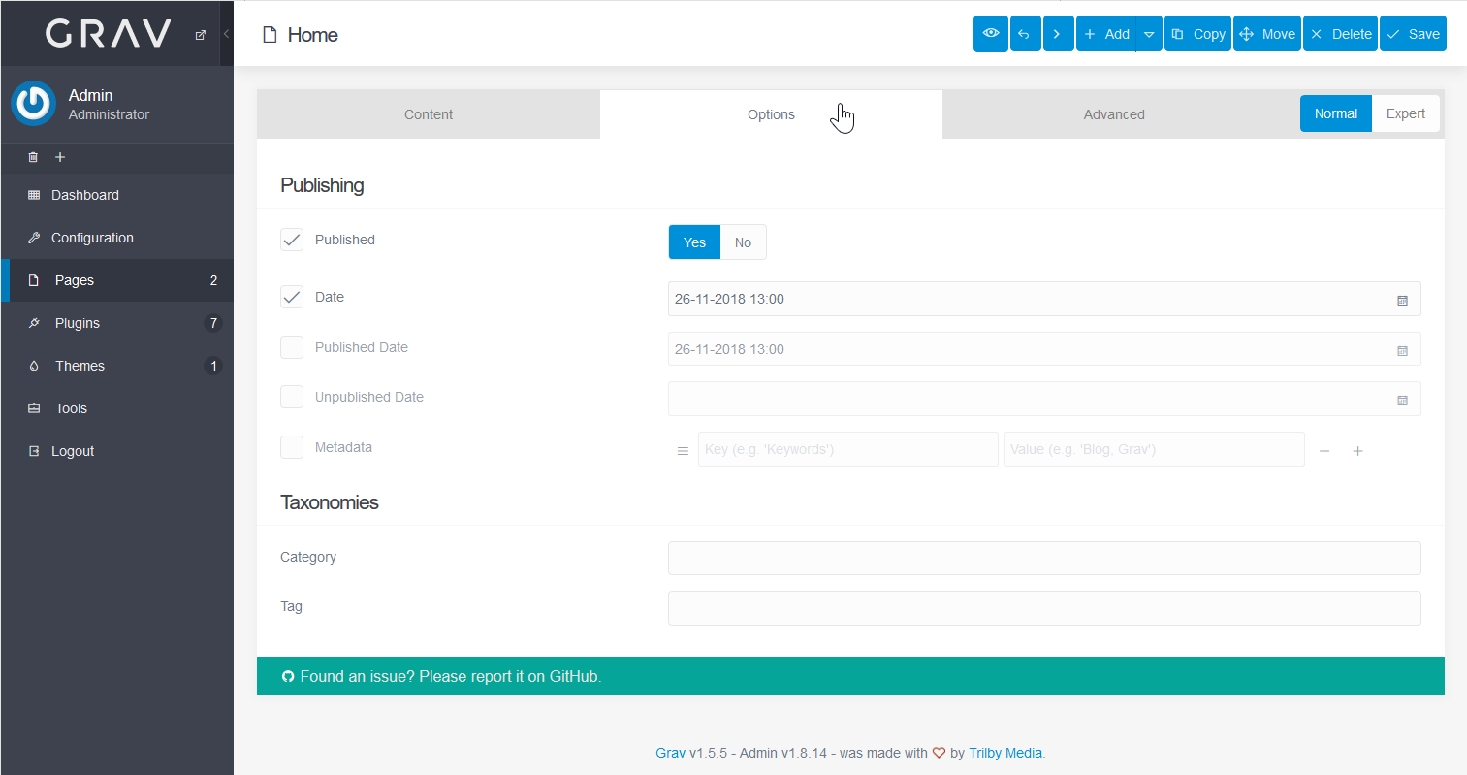Click the plus icon to add metadata row
This screenshot has height=775, width=1467.
coord(1357,451)
